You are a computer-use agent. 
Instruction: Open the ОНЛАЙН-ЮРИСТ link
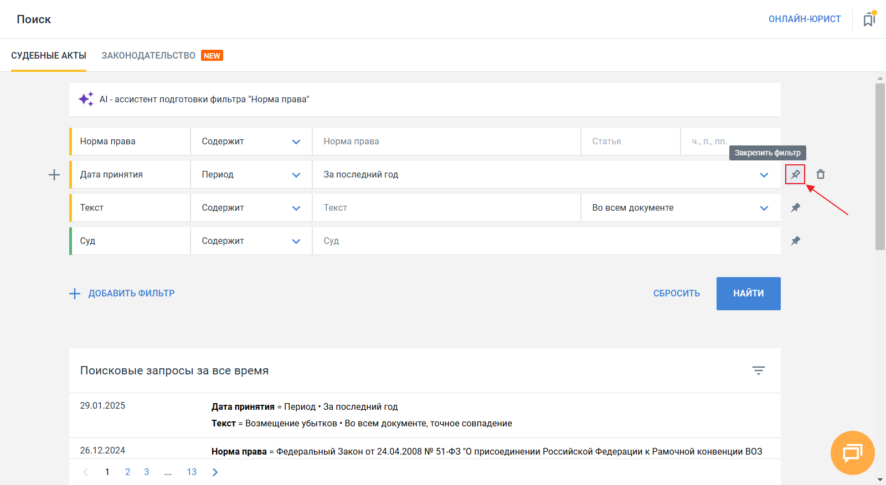coord(805,19)
